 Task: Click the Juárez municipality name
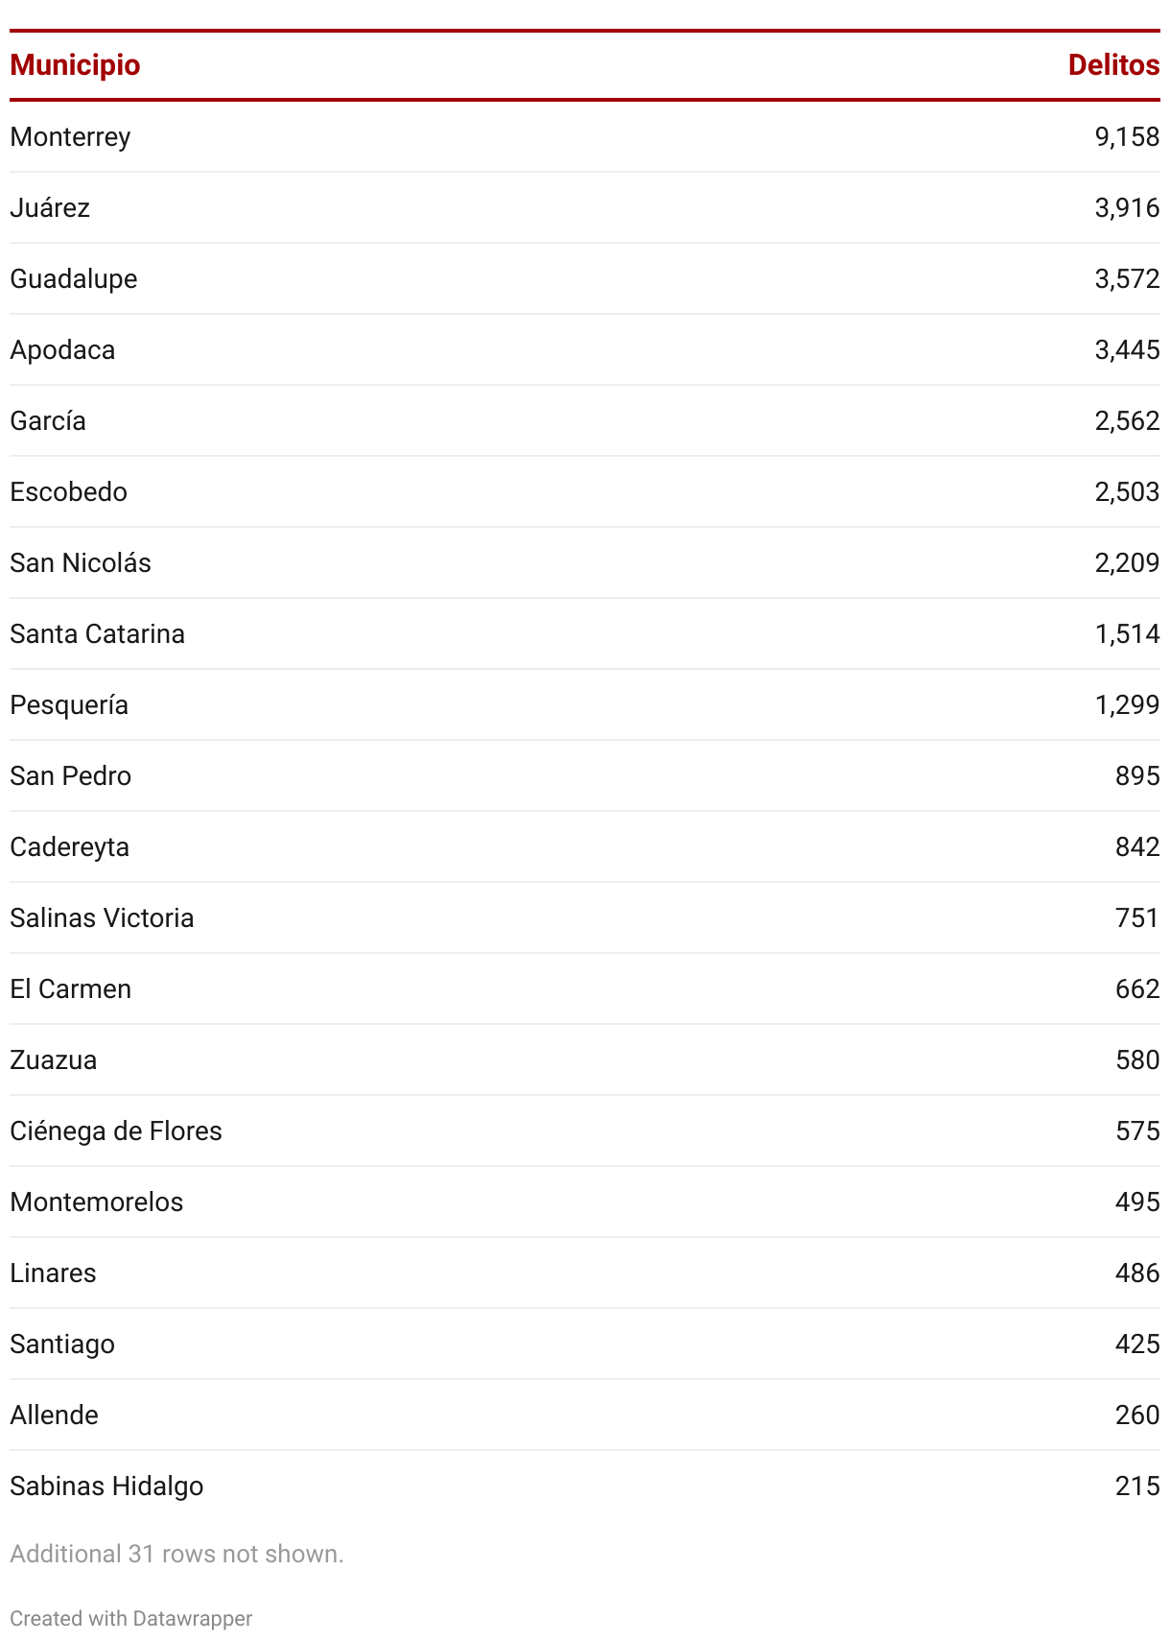coord(50,207)
